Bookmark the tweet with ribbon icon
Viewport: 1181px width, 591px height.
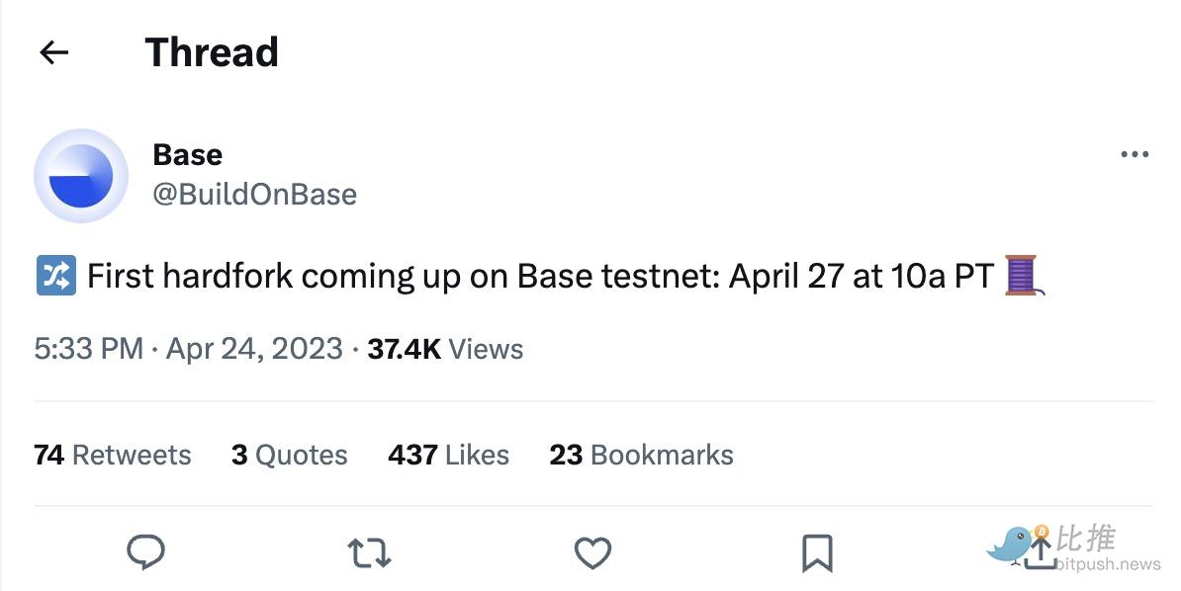pos(817,552)
